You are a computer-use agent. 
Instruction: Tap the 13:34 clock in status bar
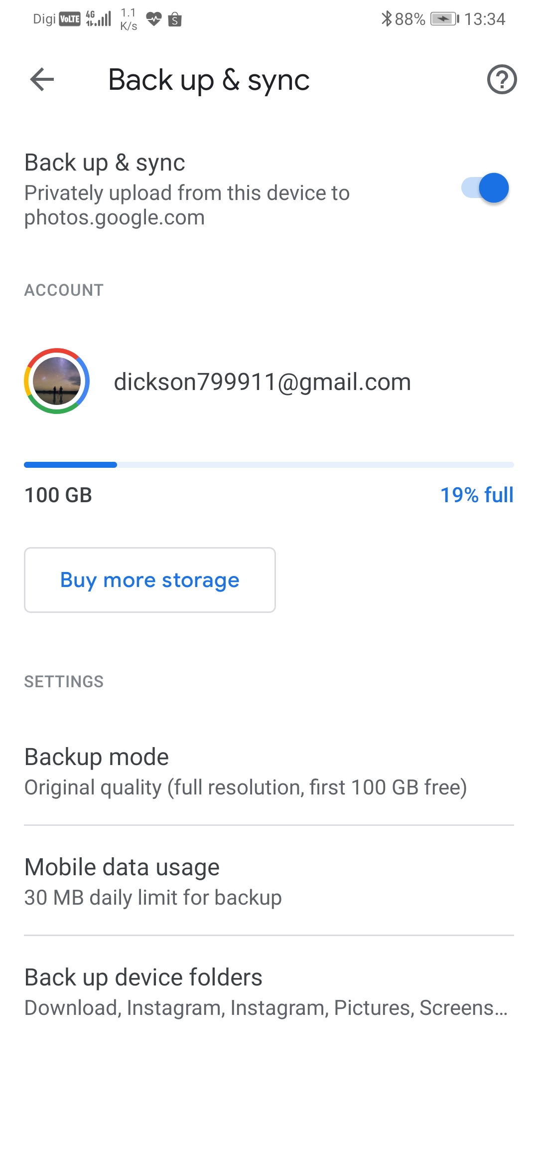(484, 19)
